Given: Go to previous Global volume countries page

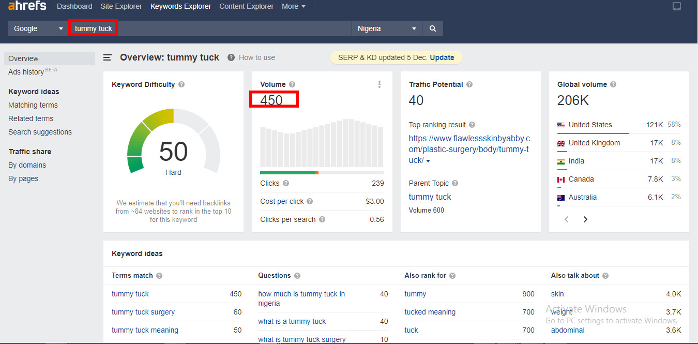Looking at the screenshot, I should (x=567, y=219).
